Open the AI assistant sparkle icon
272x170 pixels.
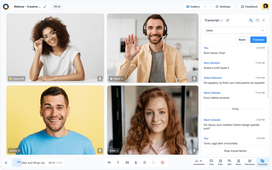[6, 163]
